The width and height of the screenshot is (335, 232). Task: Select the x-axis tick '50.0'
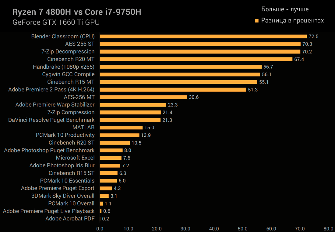(242, 229)
